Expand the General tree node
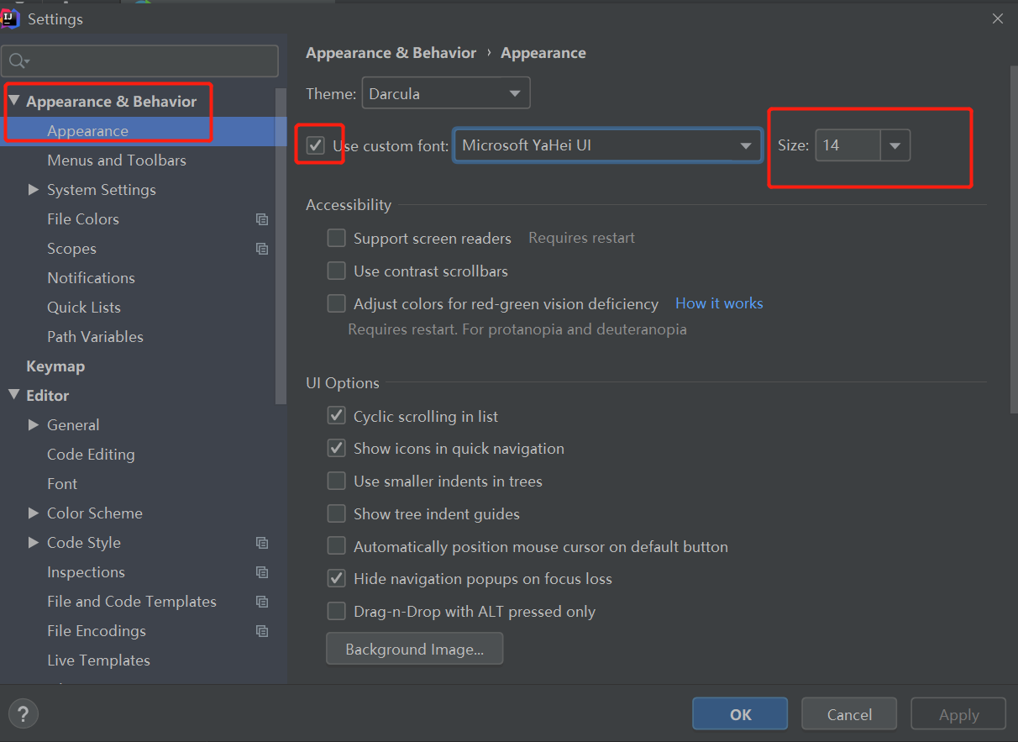This screenshot has width=1018, height=742. click(34, 425)
